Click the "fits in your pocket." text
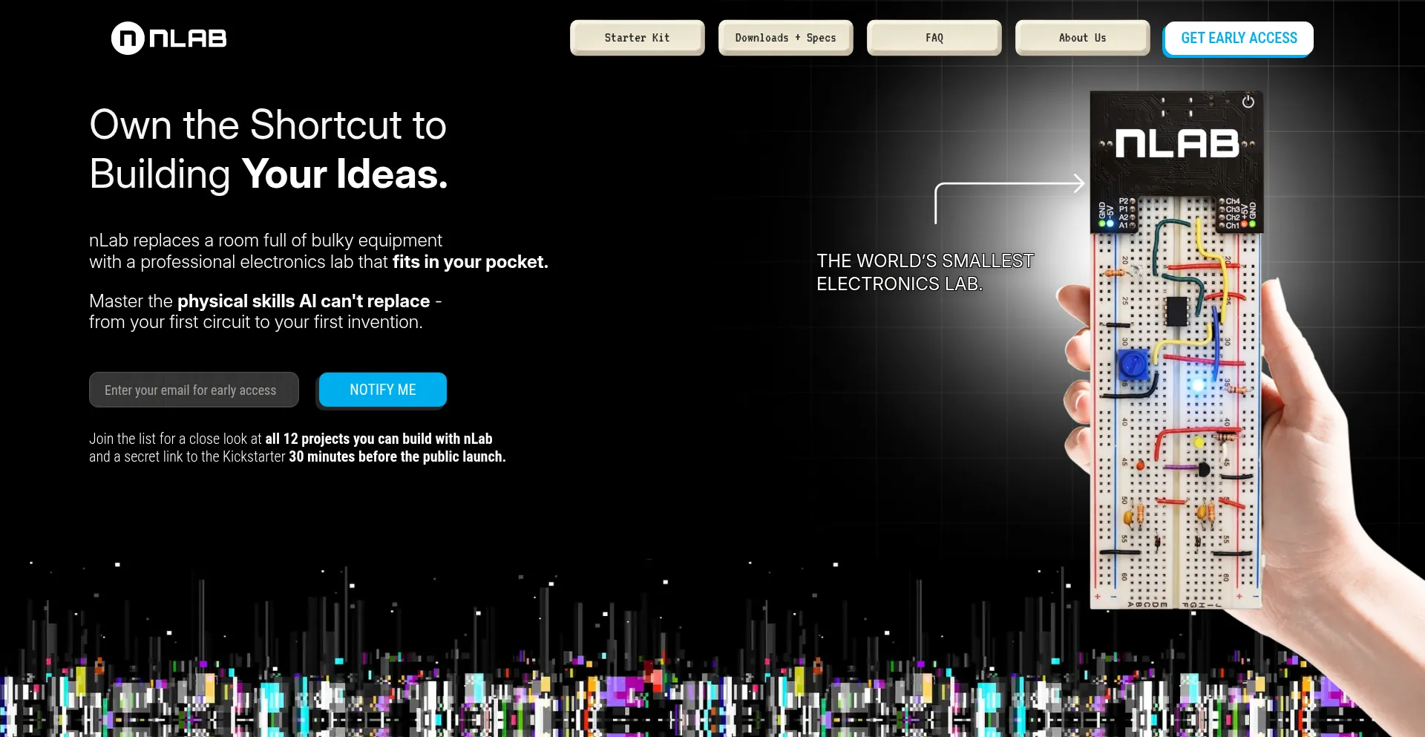The width and height of the screenshot is (1425, 737). pos(471,262)
